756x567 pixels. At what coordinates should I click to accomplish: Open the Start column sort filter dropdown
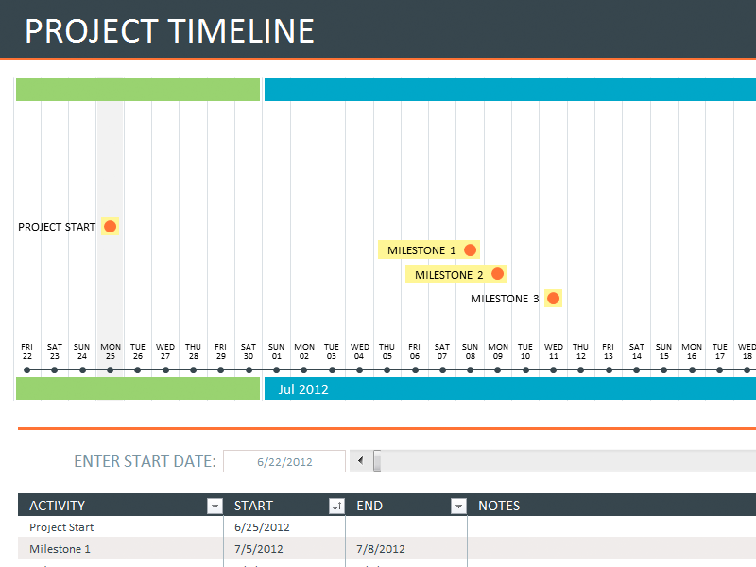click(335, 507)
